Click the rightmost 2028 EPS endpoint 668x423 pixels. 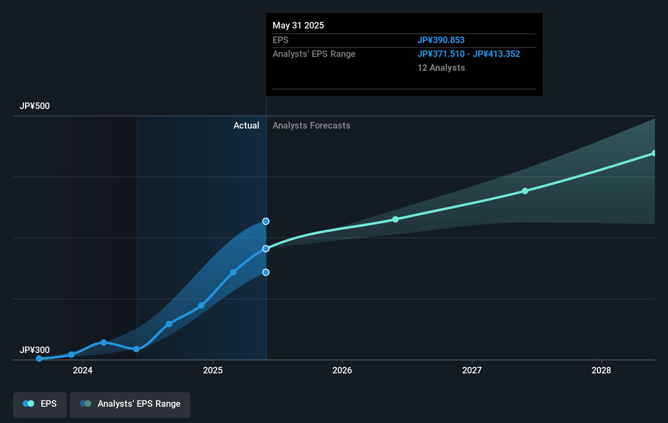pos(654,153)
